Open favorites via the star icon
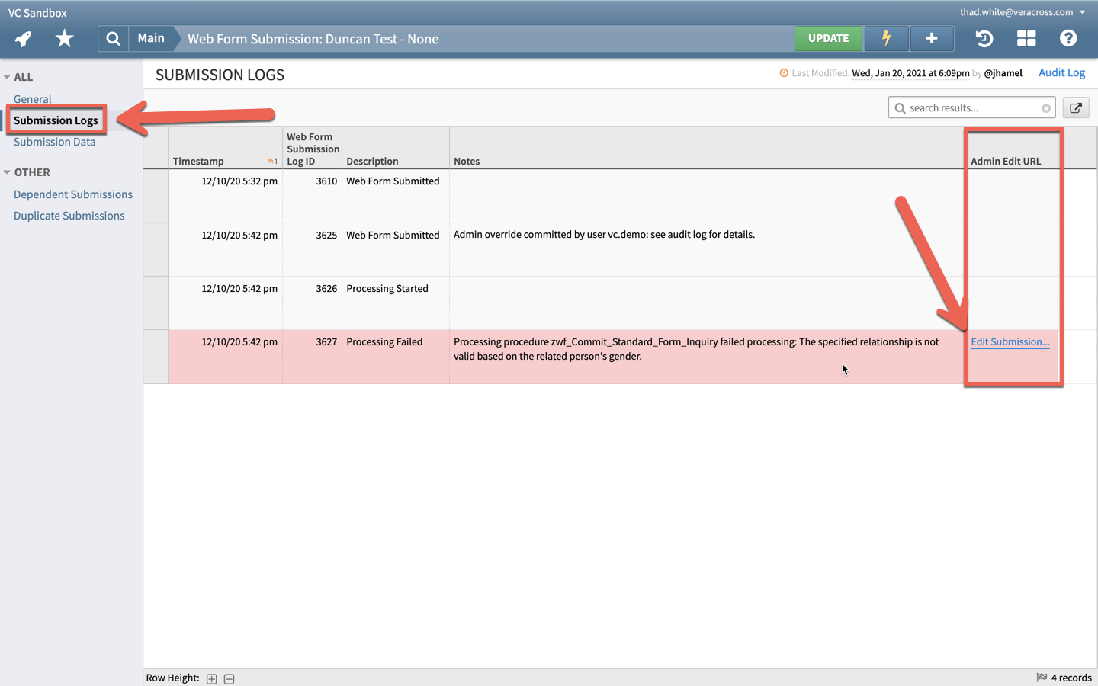 65,37
